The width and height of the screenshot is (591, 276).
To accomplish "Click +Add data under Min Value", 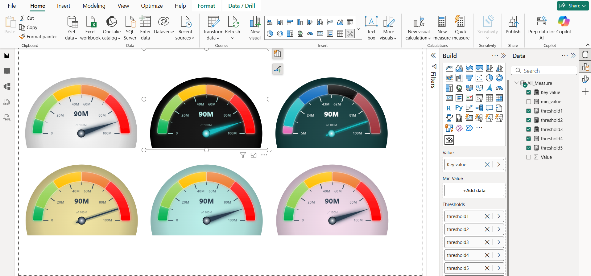I will tap(474, 191).
